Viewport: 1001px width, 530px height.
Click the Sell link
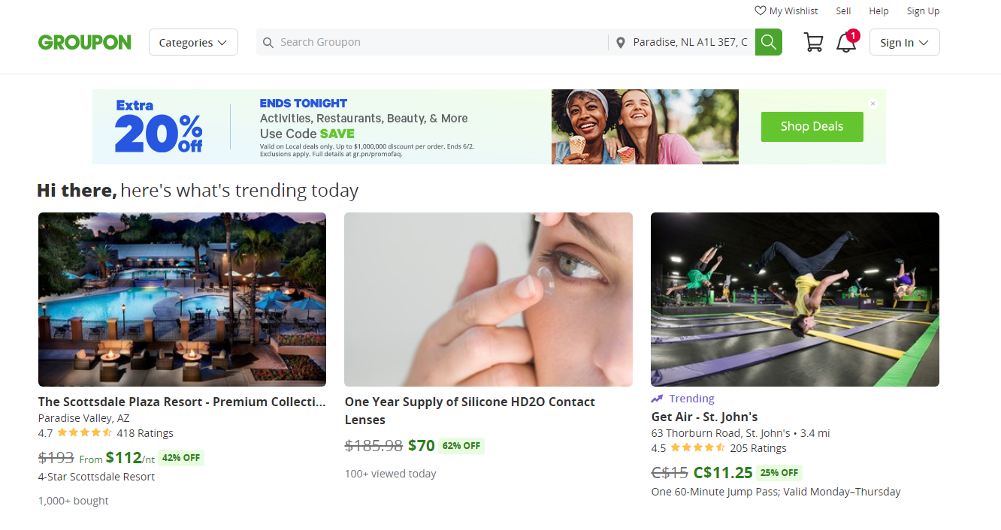click(x=843, y=11)
